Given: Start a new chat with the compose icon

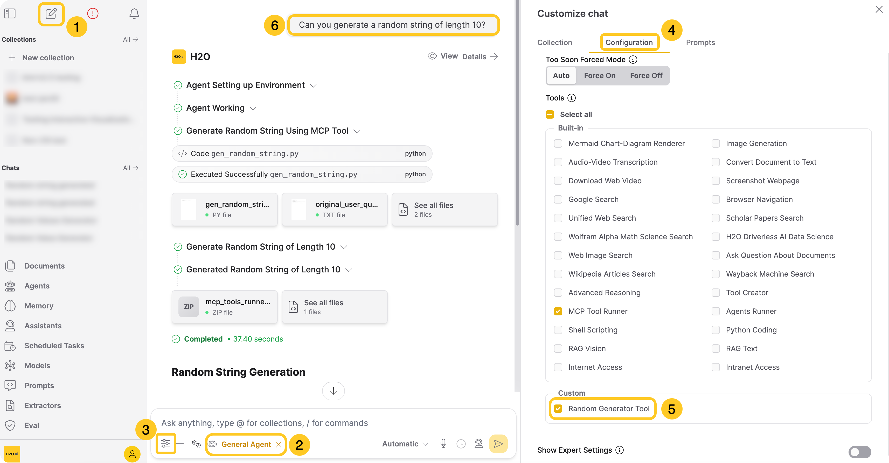Looking at the screenshot, I should (51, 14).
